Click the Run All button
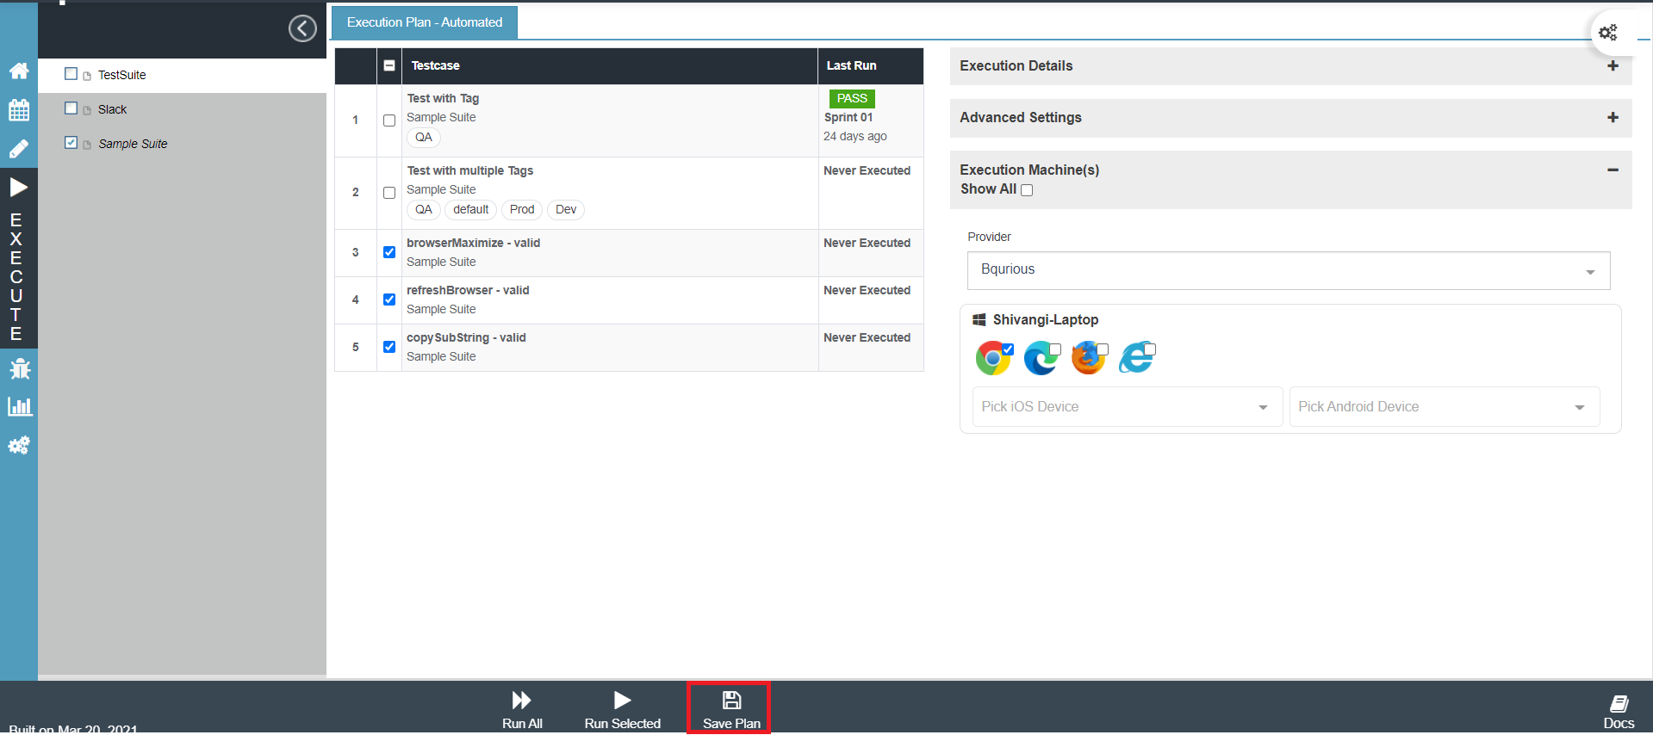Image resolution: width=1653 pixels, height=735 pixels. tap(522, 710)
